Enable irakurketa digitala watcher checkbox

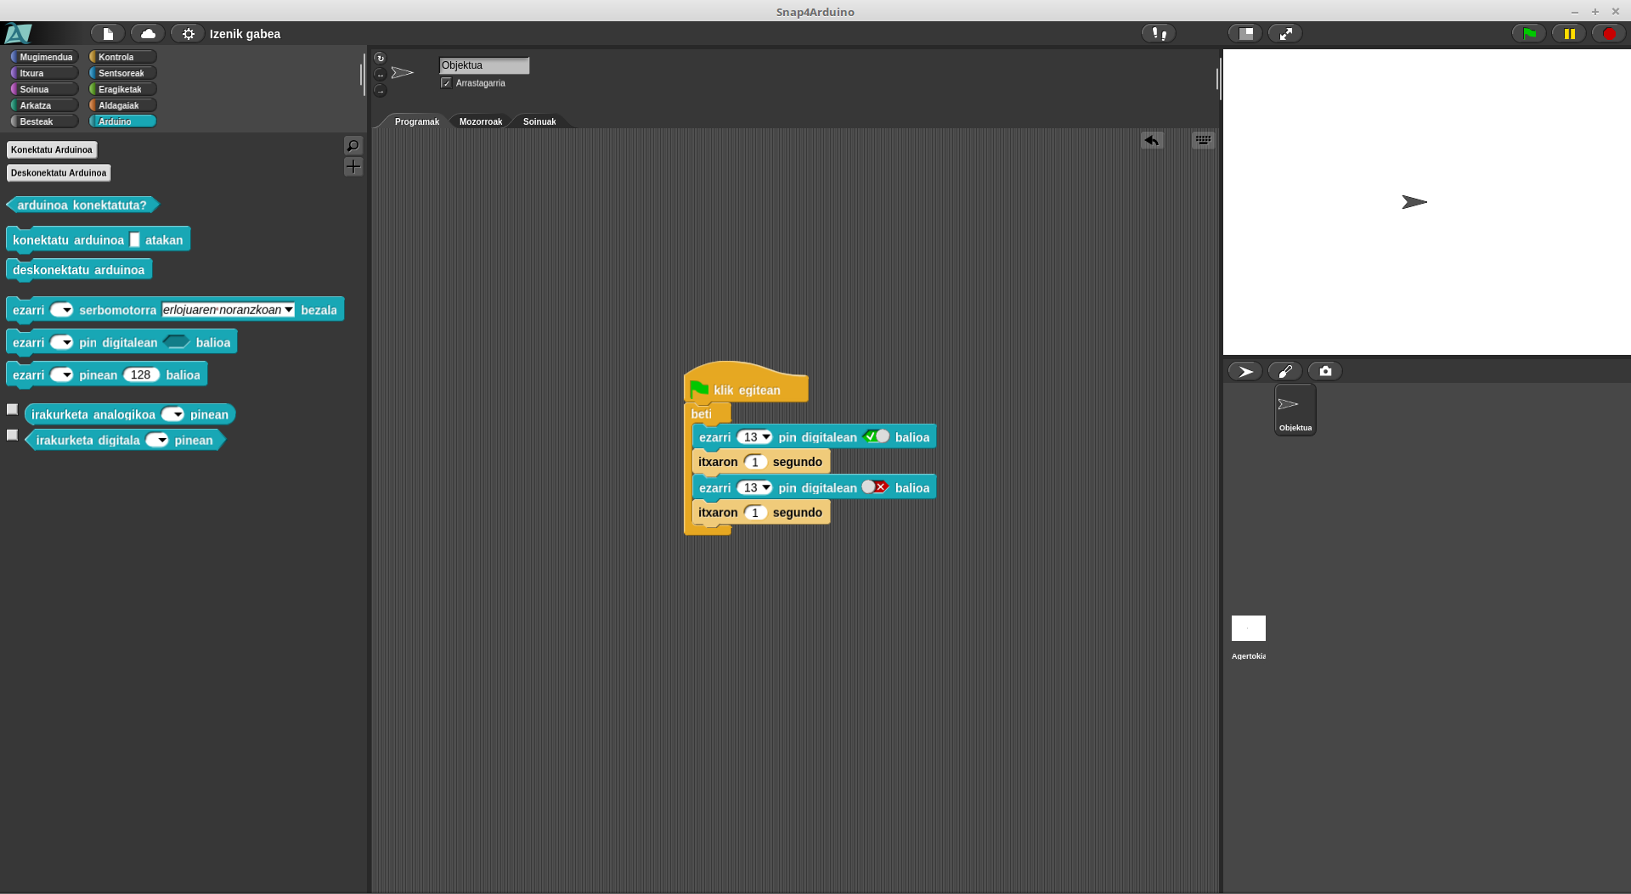coord(13,435)
